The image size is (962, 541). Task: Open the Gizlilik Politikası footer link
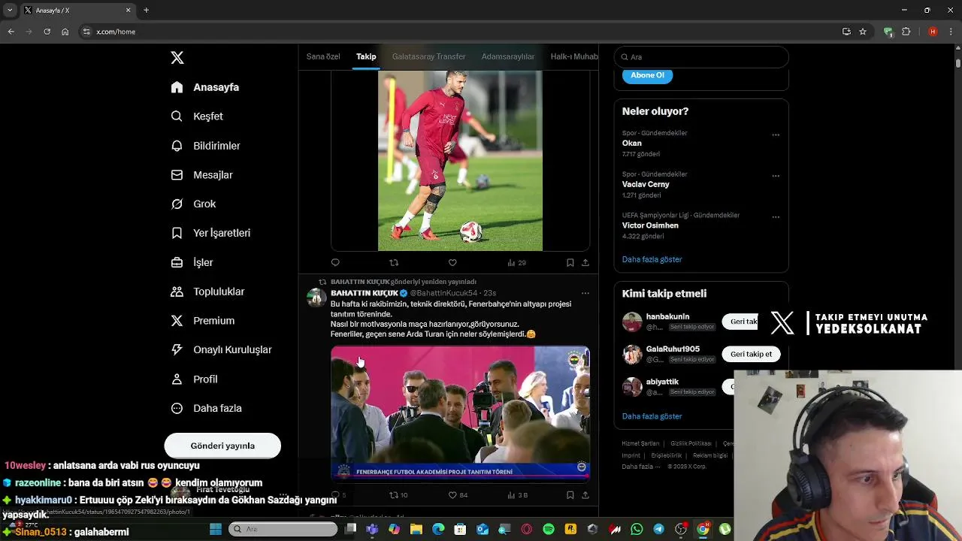pos(691,443)
